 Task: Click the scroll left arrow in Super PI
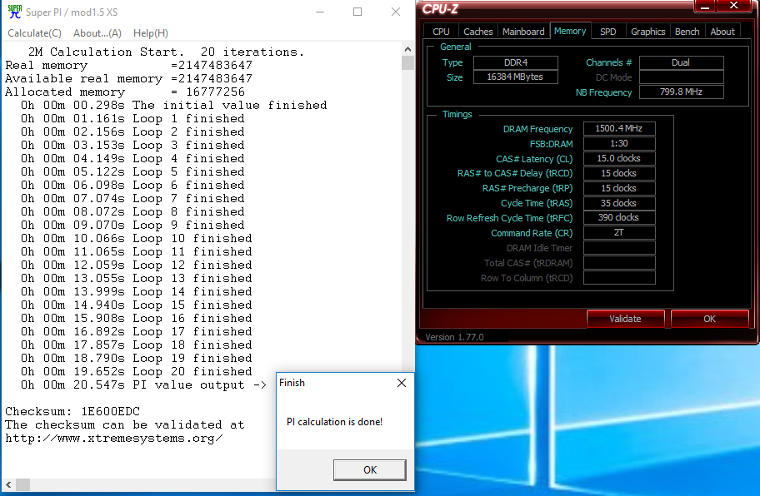(8, 484)
